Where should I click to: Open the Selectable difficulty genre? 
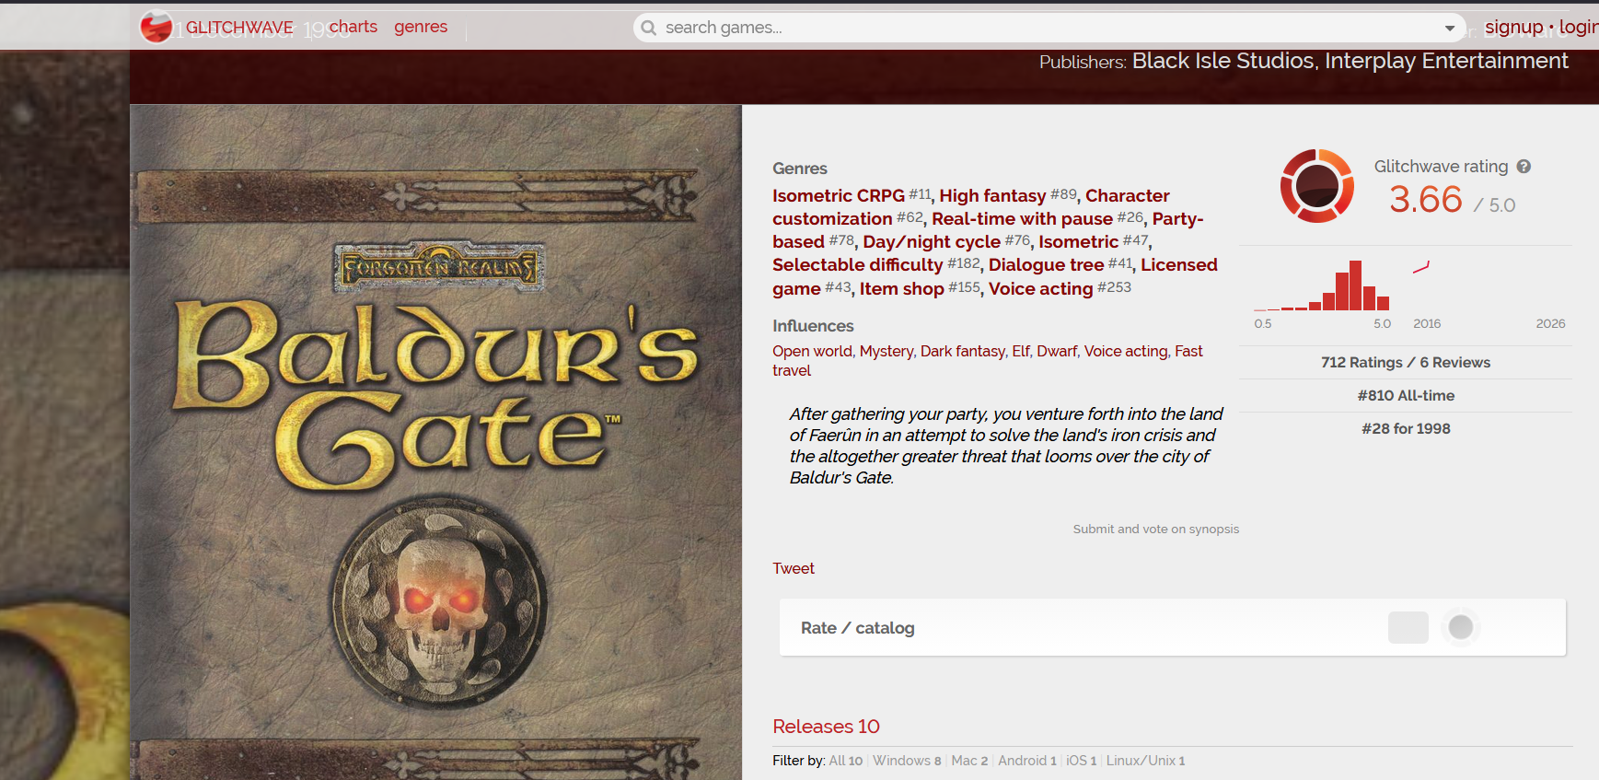[858, 264]
